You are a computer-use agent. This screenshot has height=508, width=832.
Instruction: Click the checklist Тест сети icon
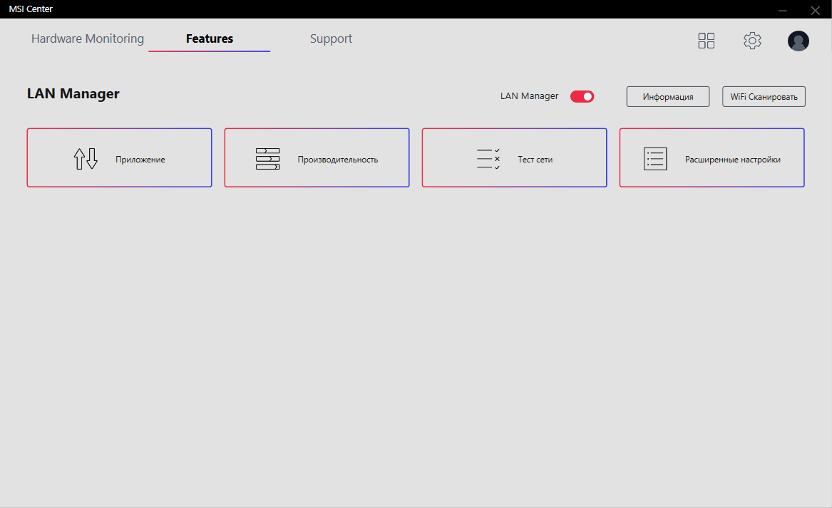488,159
